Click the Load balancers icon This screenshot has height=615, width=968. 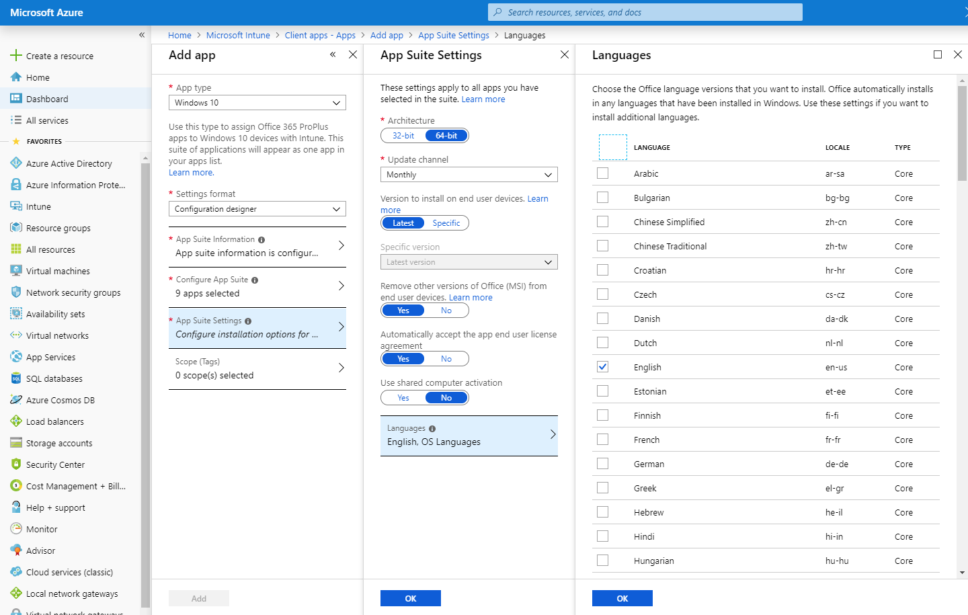(x=16, y=421)
